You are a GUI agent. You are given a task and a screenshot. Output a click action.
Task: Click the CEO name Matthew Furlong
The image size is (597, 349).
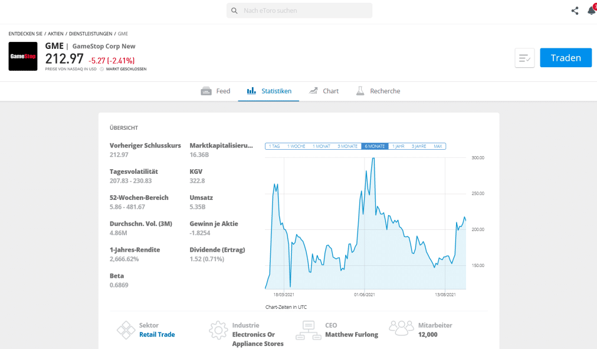point(352,334)
